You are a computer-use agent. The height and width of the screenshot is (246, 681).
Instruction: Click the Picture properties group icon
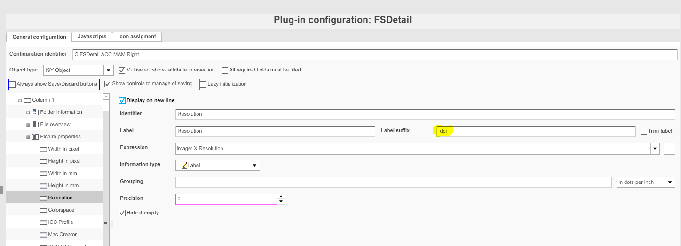click(35, 137)
